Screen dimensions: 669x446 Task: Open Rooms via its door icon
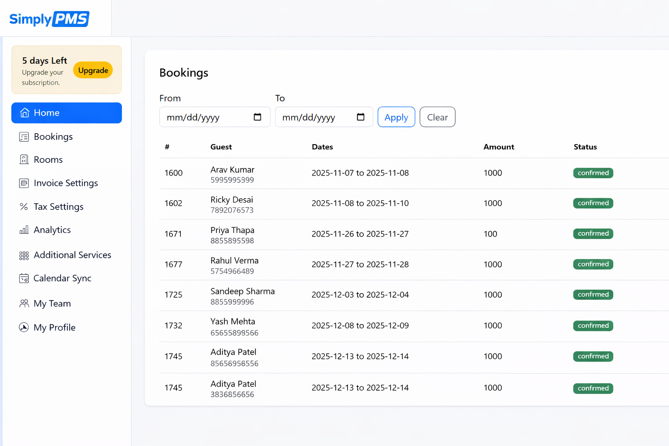(24, 159)
